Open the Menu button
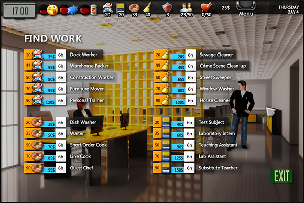 [246, 9]
